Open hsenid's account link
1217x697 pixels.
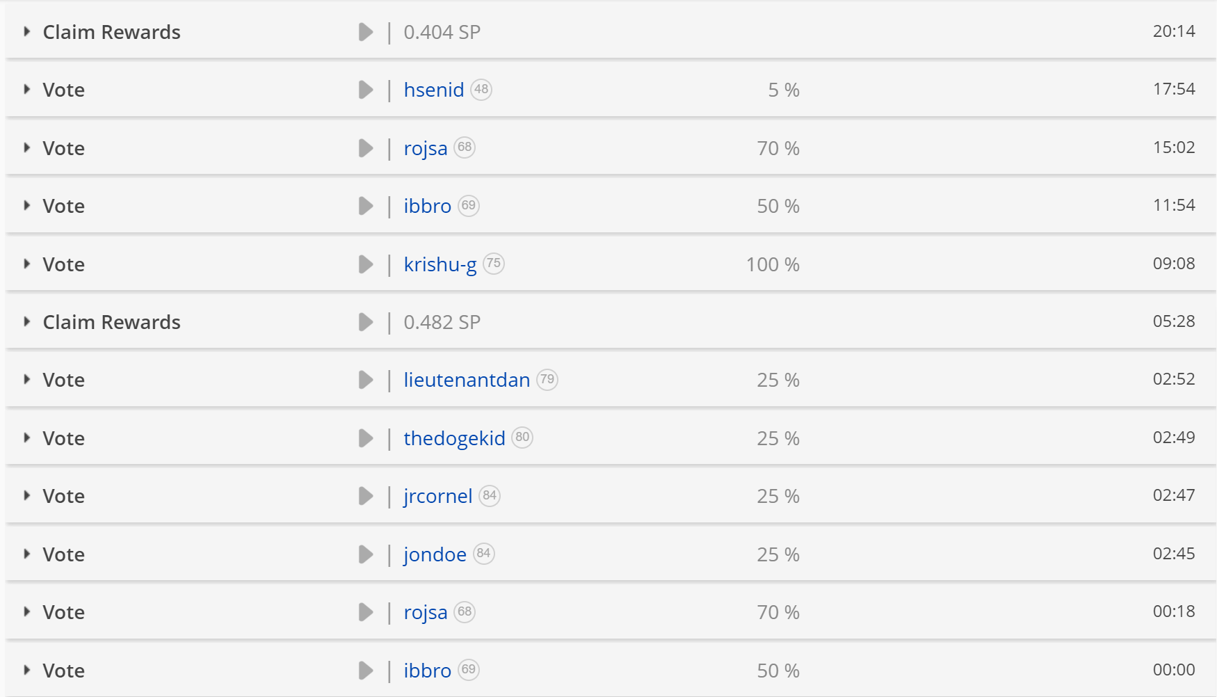434,90
